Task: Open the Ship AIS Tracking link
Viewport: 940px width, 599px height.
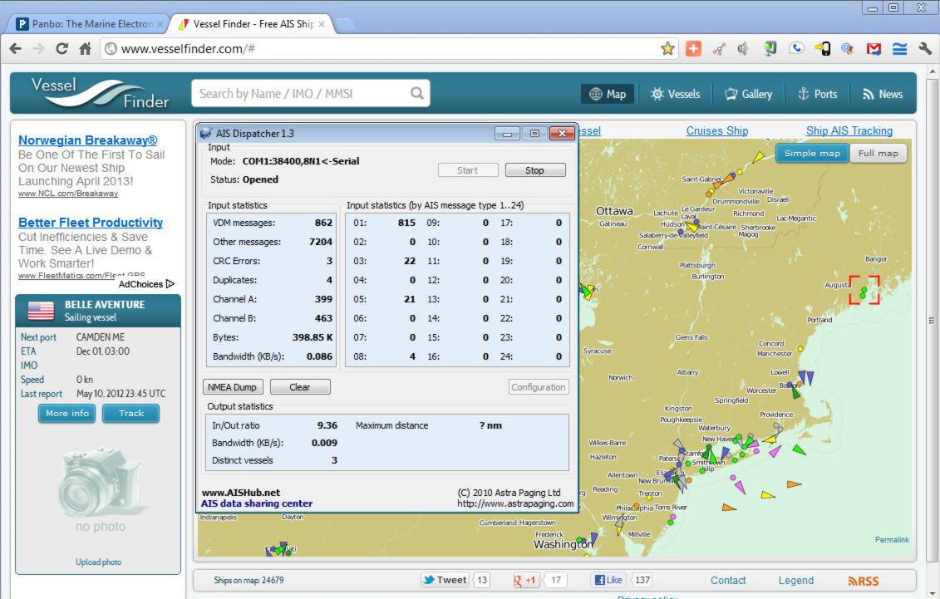Action: click(849, 130)
